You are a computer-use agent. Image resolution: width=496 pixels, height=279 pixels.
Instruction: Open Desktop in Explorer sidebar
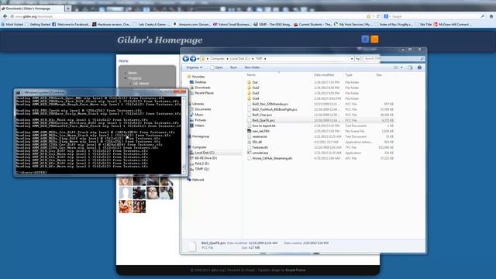click(200, 82)
